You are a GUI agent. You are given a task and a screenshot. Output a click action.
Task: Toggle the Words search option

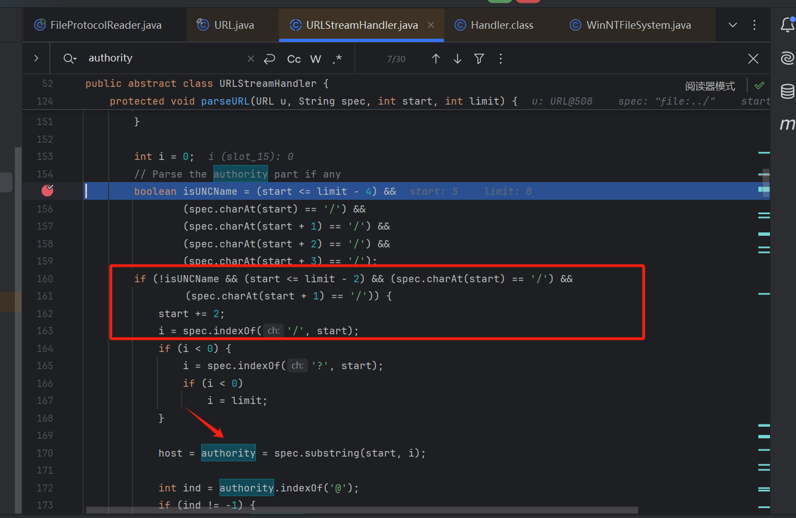click(x=316, y=59)
